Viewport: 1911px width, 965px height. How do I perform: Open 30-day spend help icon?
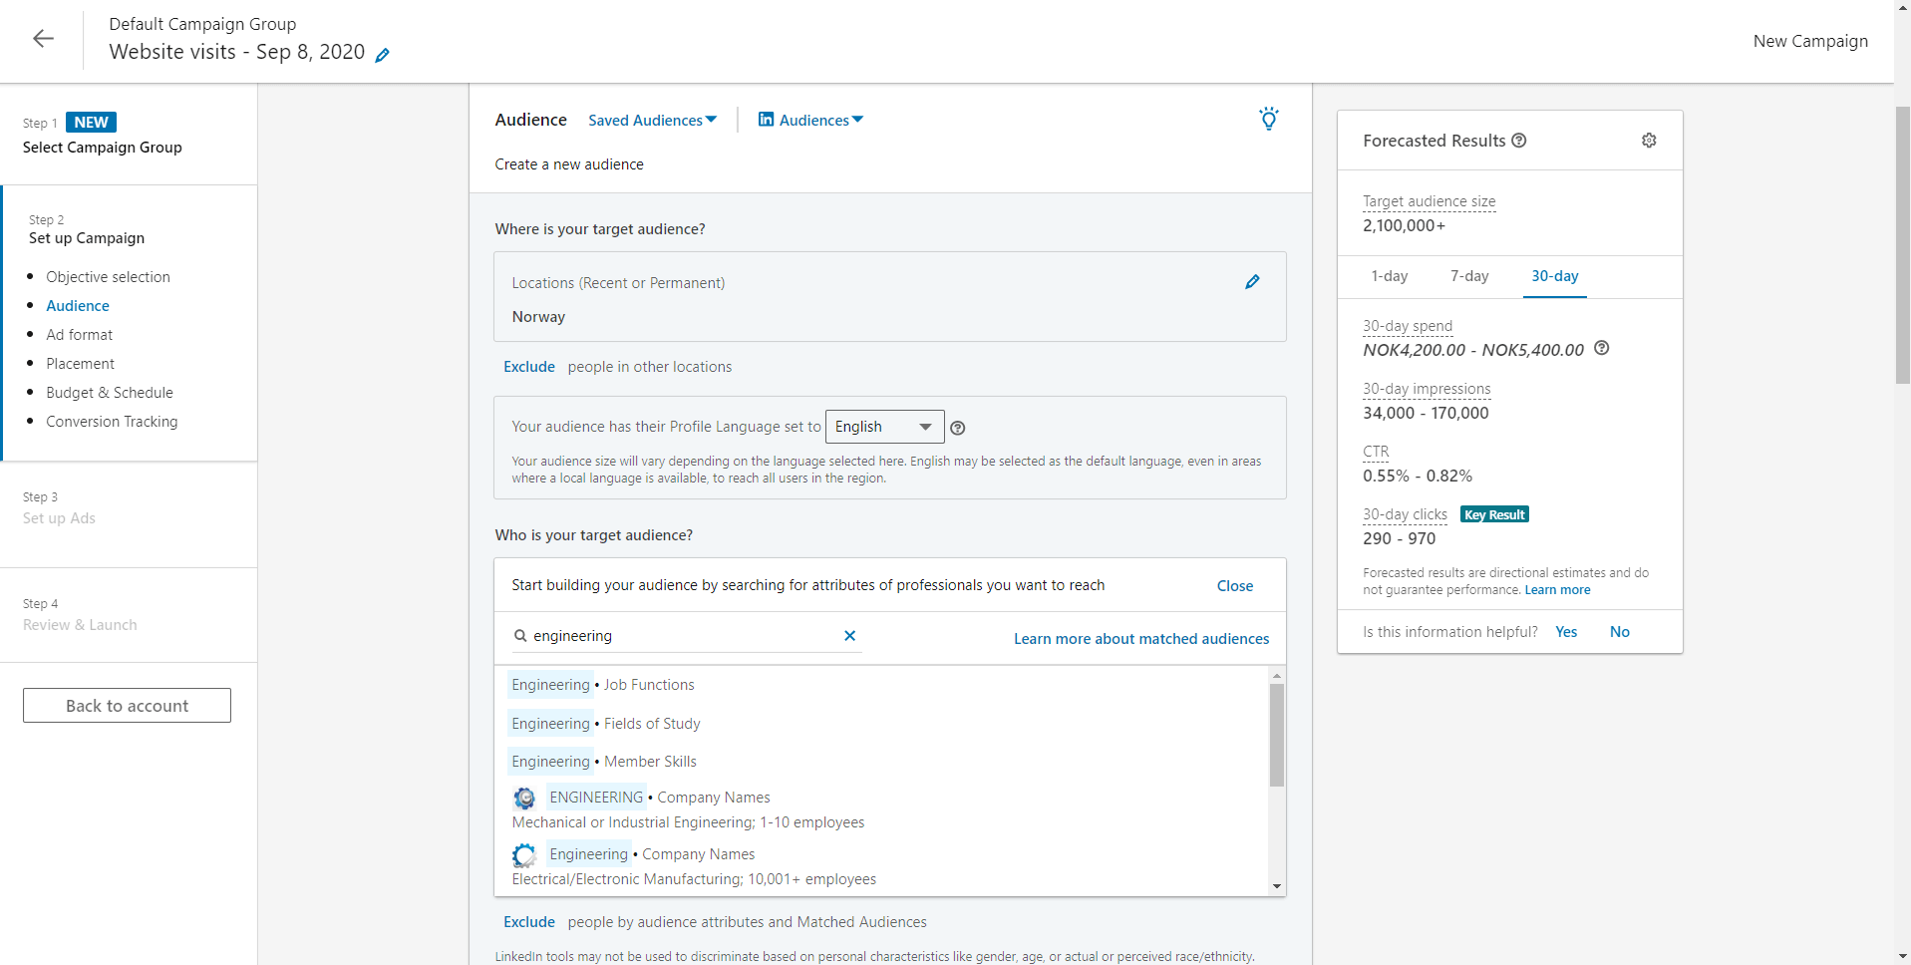[1601, 348]
